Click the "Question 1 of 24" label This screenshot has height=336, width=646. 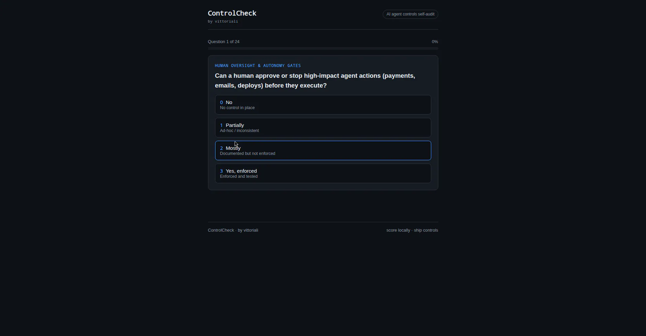point(224,42)
